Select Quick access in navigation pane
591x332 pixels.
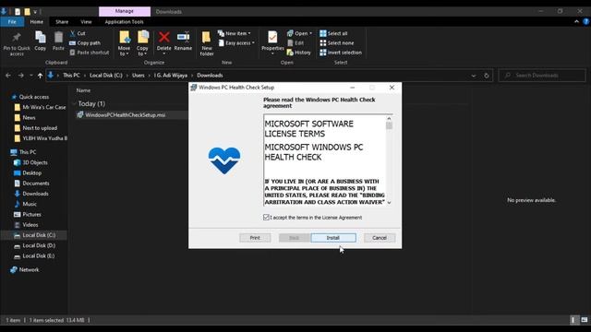[34, 97]
